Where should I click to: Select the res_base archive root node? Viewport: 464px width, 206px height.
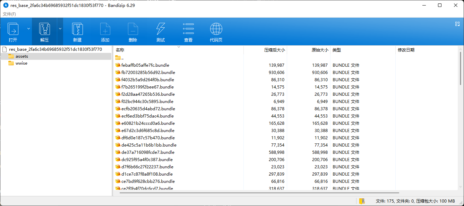click(56, 49)
